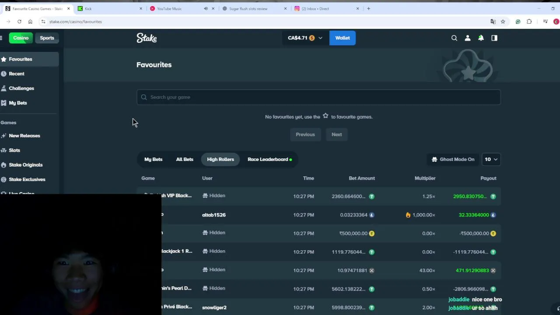
Task: Mute the YouTube Music tab audio icon
Action: tap(206, 8)
